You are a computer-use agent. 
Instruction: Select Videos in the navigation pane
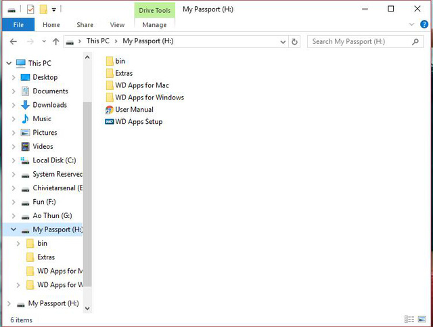[43, 146]
